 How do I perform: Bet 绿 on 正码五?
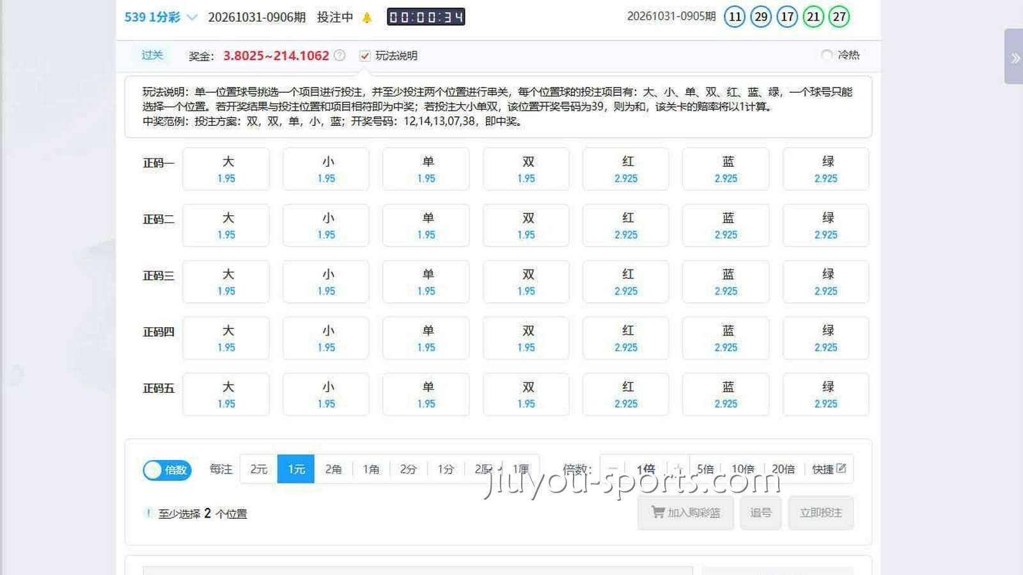click(826, 394)
